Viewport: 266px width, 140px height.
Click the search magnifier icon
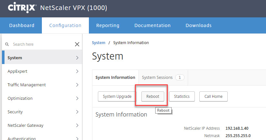tap(7, 44)
